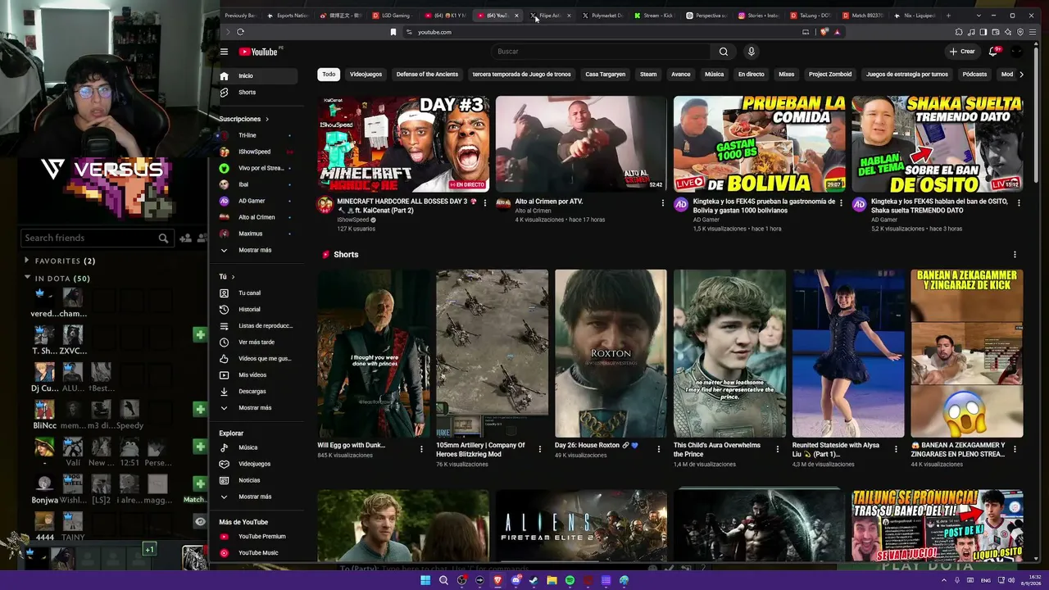The height and width of the screenshot is (590, 1049).
Task: Select the Casa Targaryen chip
Action: [x=606, y=75]
